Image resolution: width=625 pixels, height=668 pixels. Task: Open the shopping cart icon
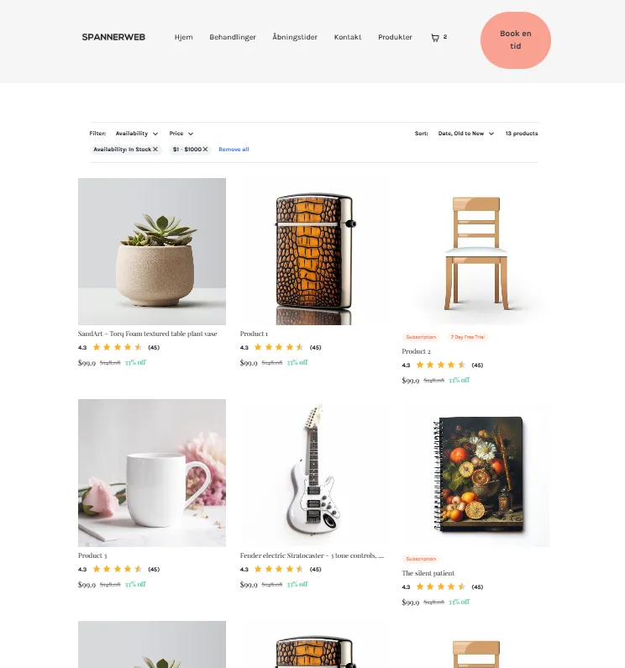(x=435, y=38)
